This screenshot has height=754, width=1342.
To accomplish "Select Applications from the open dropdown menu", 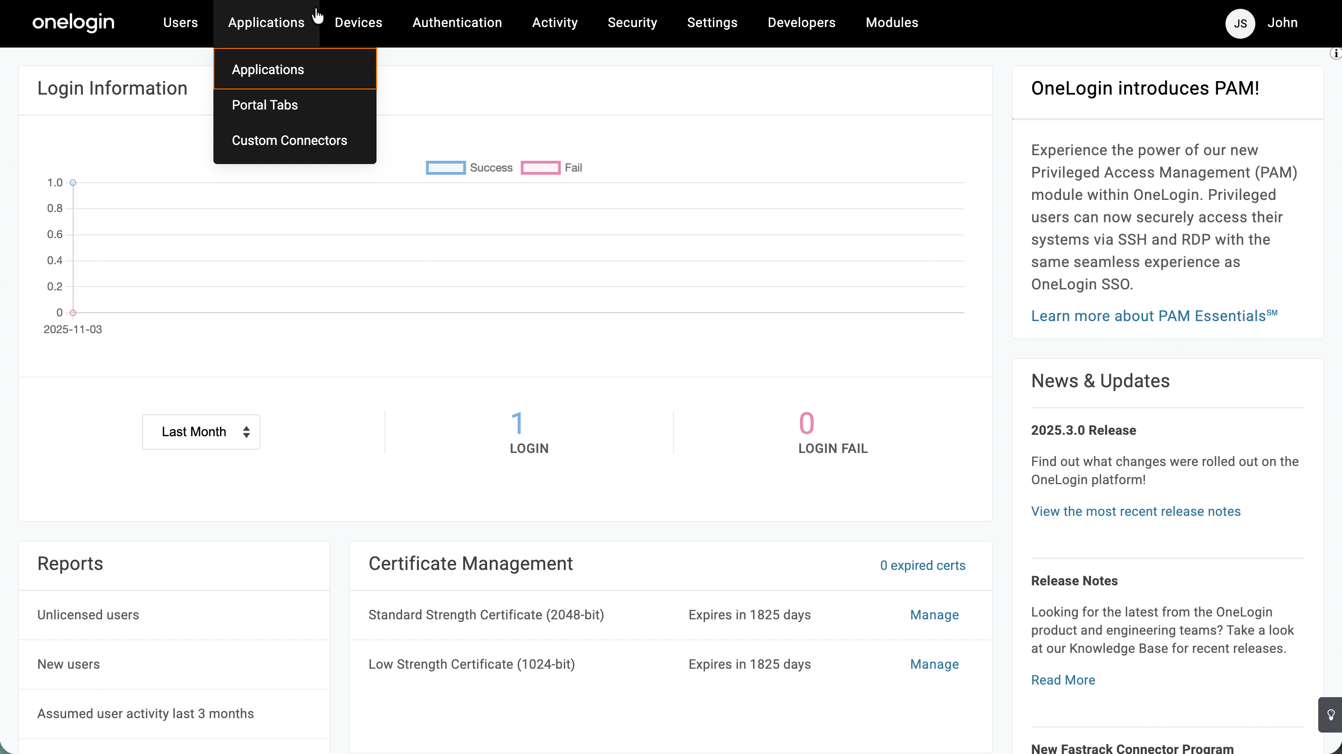I will click(267, 69).
